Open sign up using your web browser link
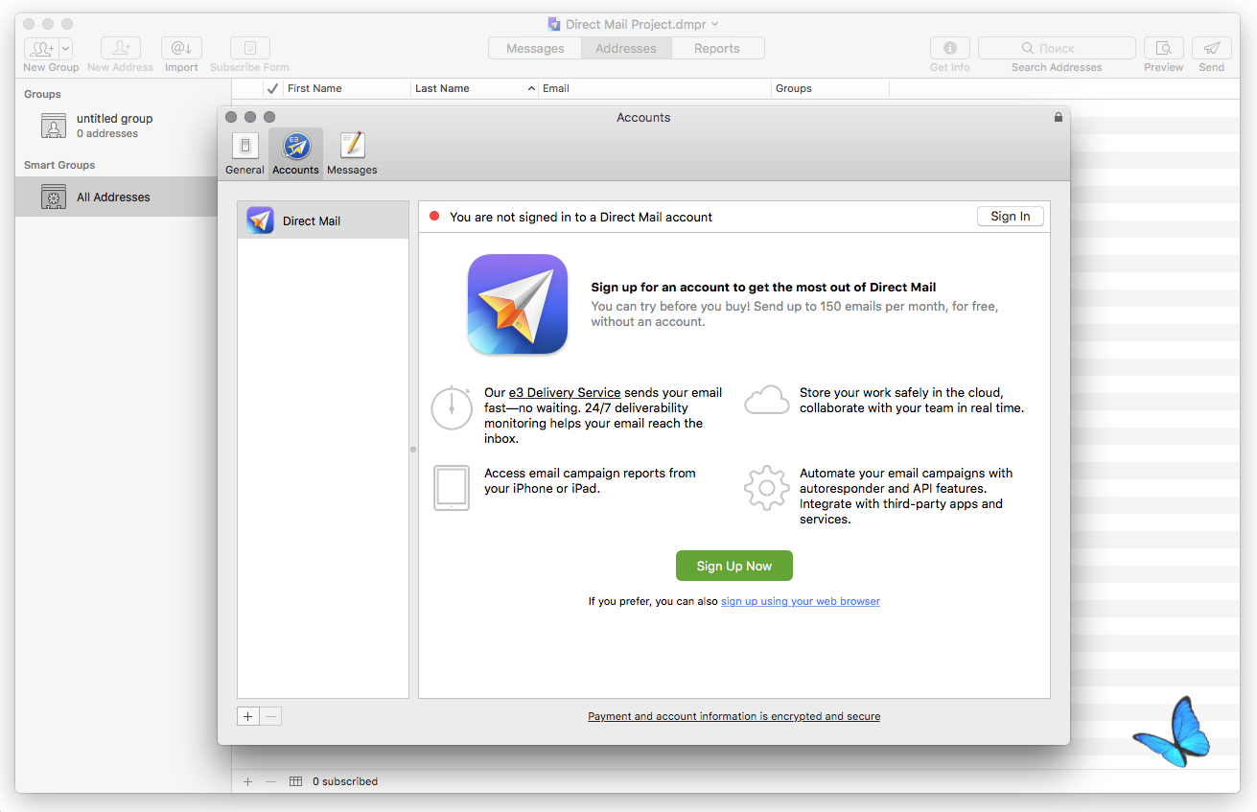Screen dimensions: 1257x812 801,601
